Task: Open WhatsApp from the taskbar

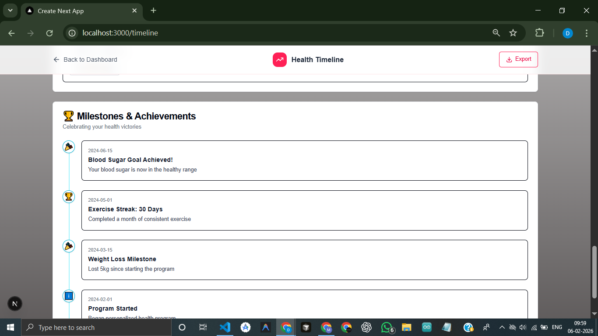Action: pos(387,327)
